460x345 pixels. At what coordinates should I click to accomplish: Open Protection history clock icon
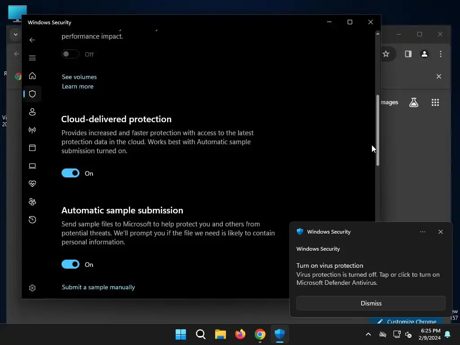(x=32, y=220)
